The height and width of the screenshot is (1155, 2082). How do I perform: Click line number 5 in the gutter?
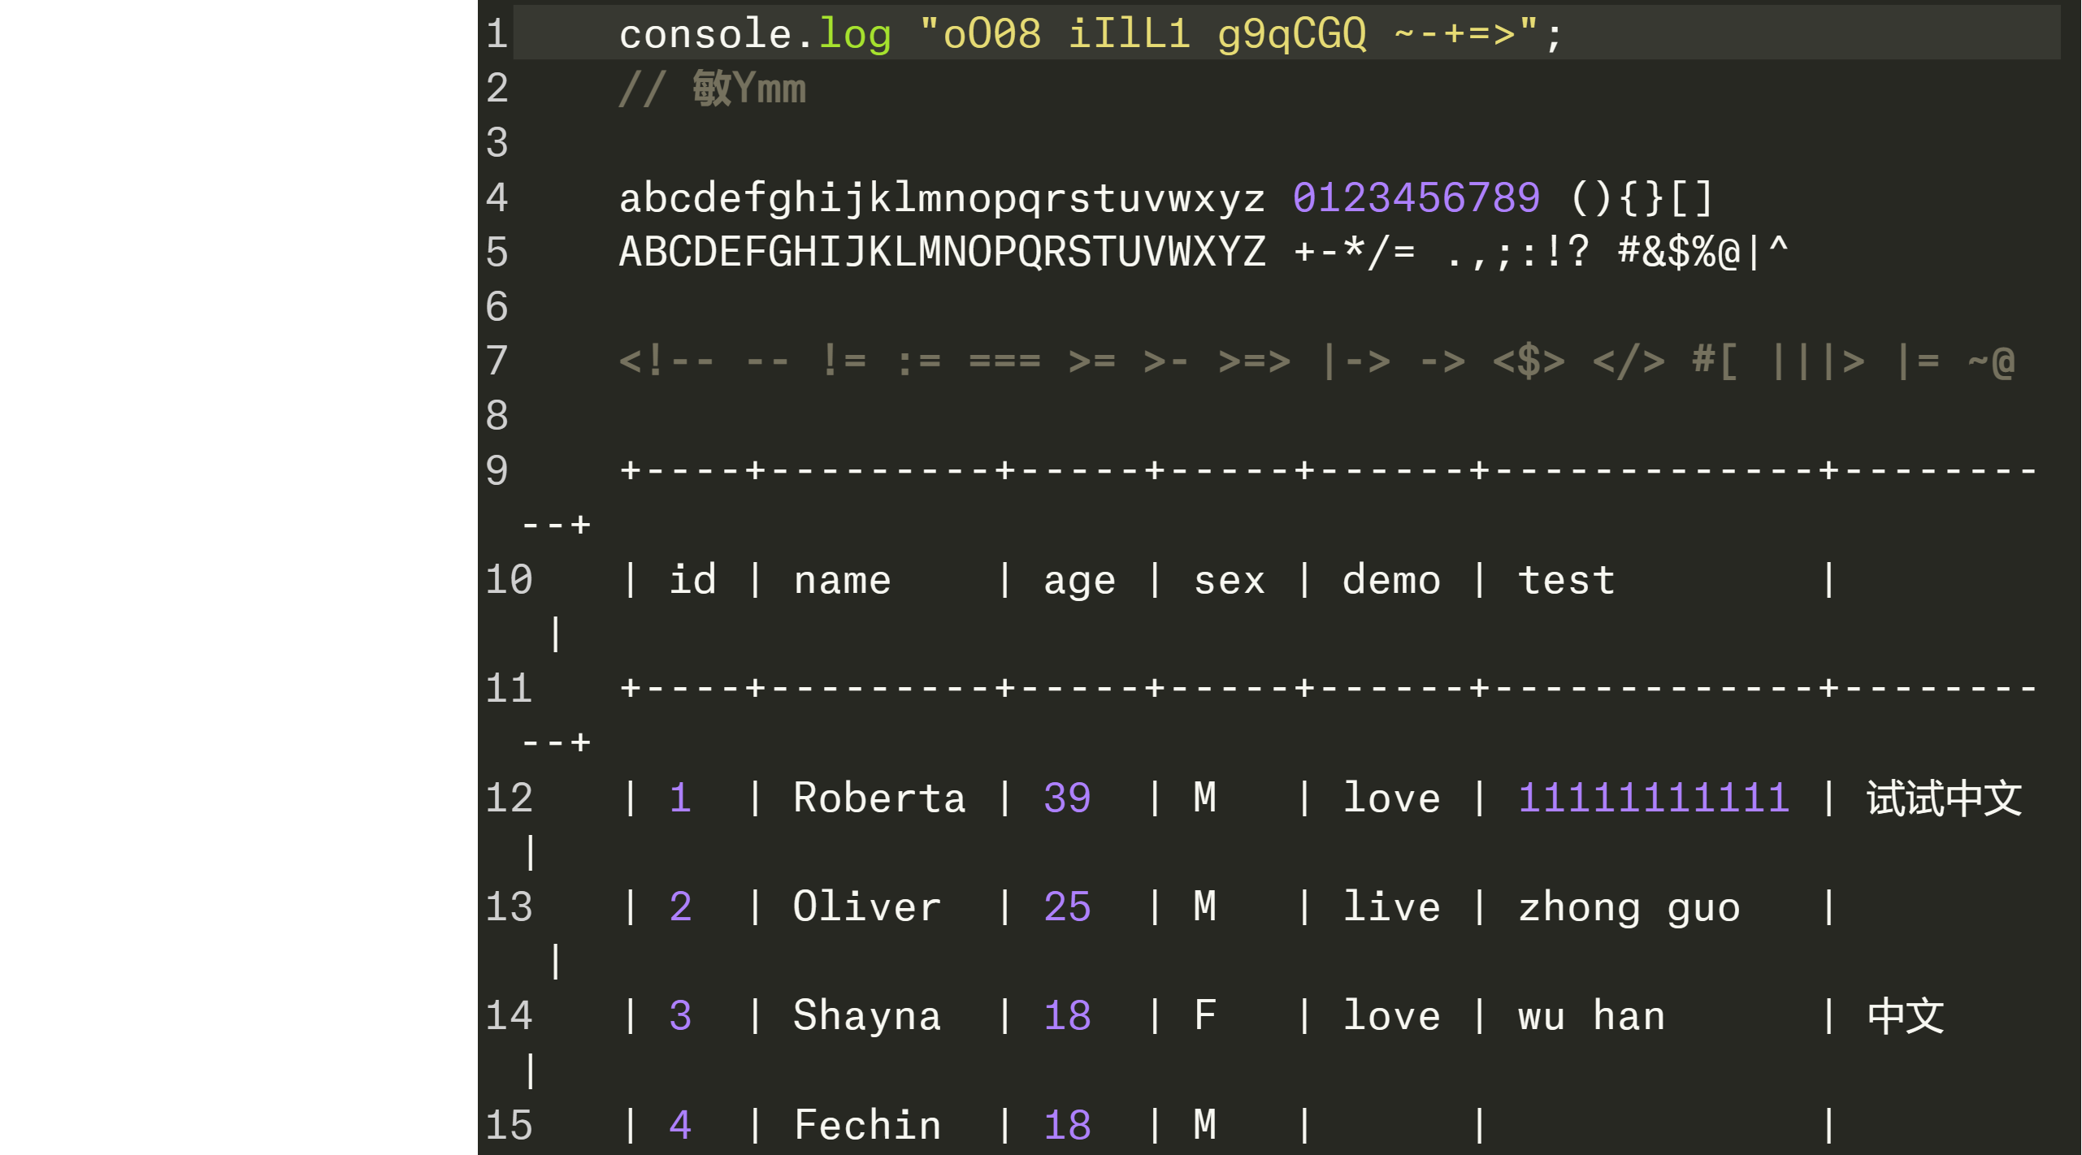point(497,252)
